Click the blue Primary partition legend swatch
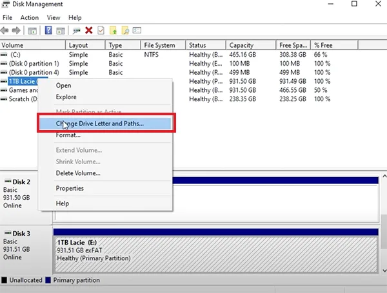Viewport: 387px width, 293px height. click(x=48, y=280)
